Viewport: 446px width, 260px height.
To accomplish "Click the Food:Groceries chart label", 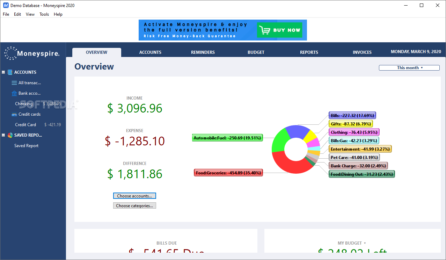I will pos(228,173).
